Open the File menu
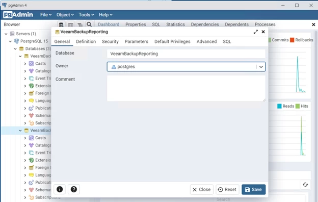 [x=46, y=15]
